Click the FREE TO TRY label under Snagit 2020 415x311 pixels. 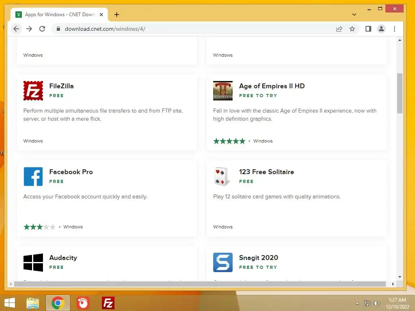coord(258,267)
